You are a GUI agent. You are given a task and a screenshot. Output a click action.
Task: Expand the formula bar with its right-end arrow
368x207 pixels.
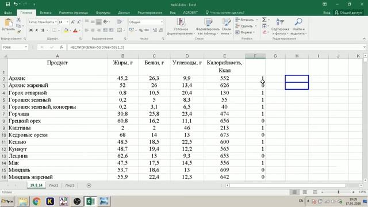(364, 47)
